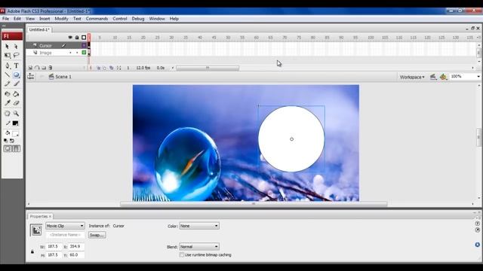Select the Subselection tool
The height and width of the screenshot is (271, 483).
16,47
